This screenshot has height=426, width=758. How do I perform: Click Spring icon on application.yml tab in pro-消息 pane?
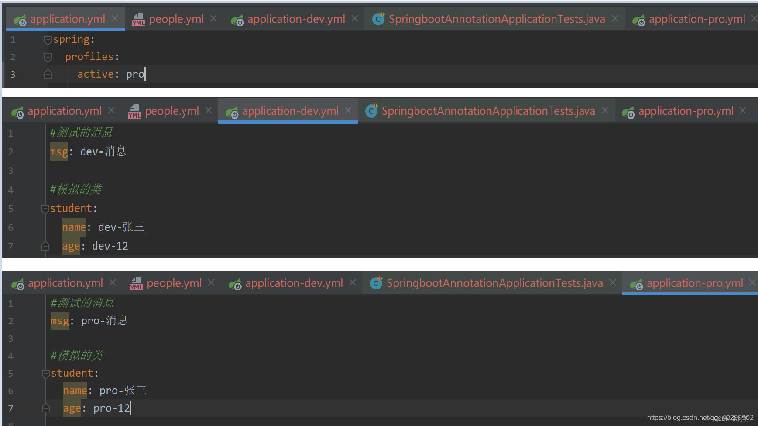tap(17, 284)
